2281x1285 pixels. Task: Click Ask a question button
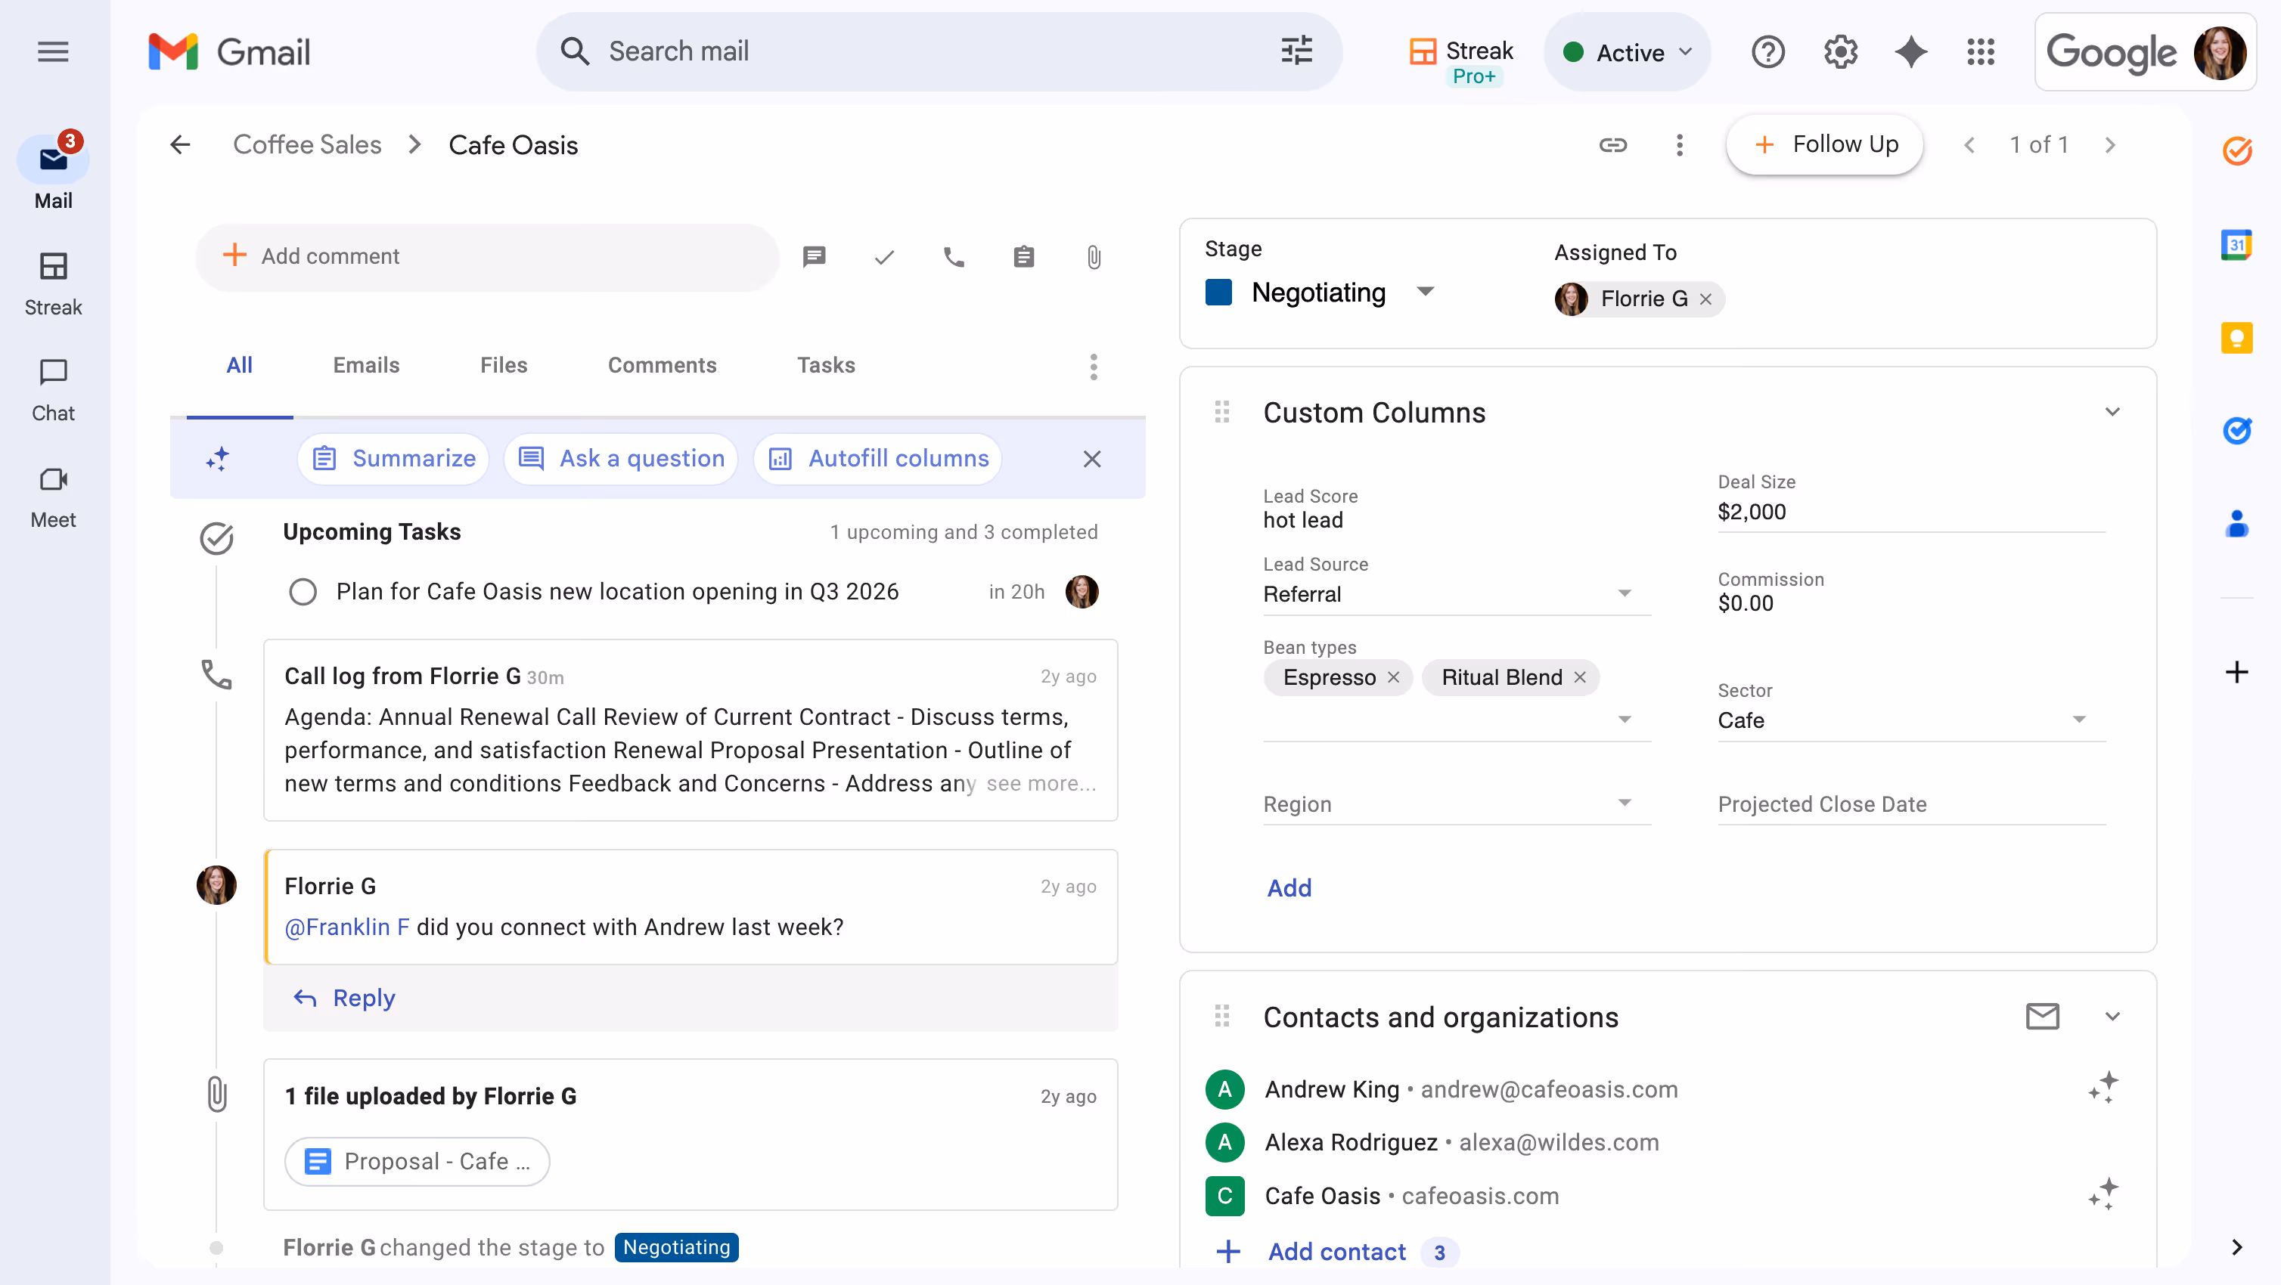coord(621,458)
